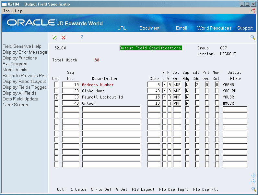Image resolution: width=258 pixels, height=195 pixels.
Task: Select More Details
Action: (x=15, y=70)
